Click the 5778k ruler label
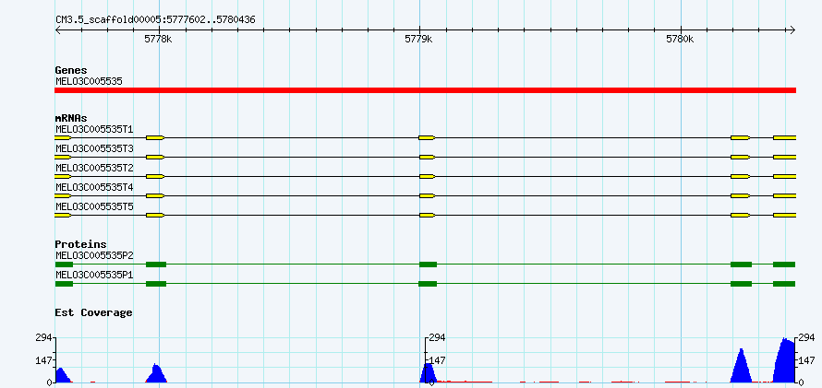Screen dimensions: 822x388 tap(158, 39)
